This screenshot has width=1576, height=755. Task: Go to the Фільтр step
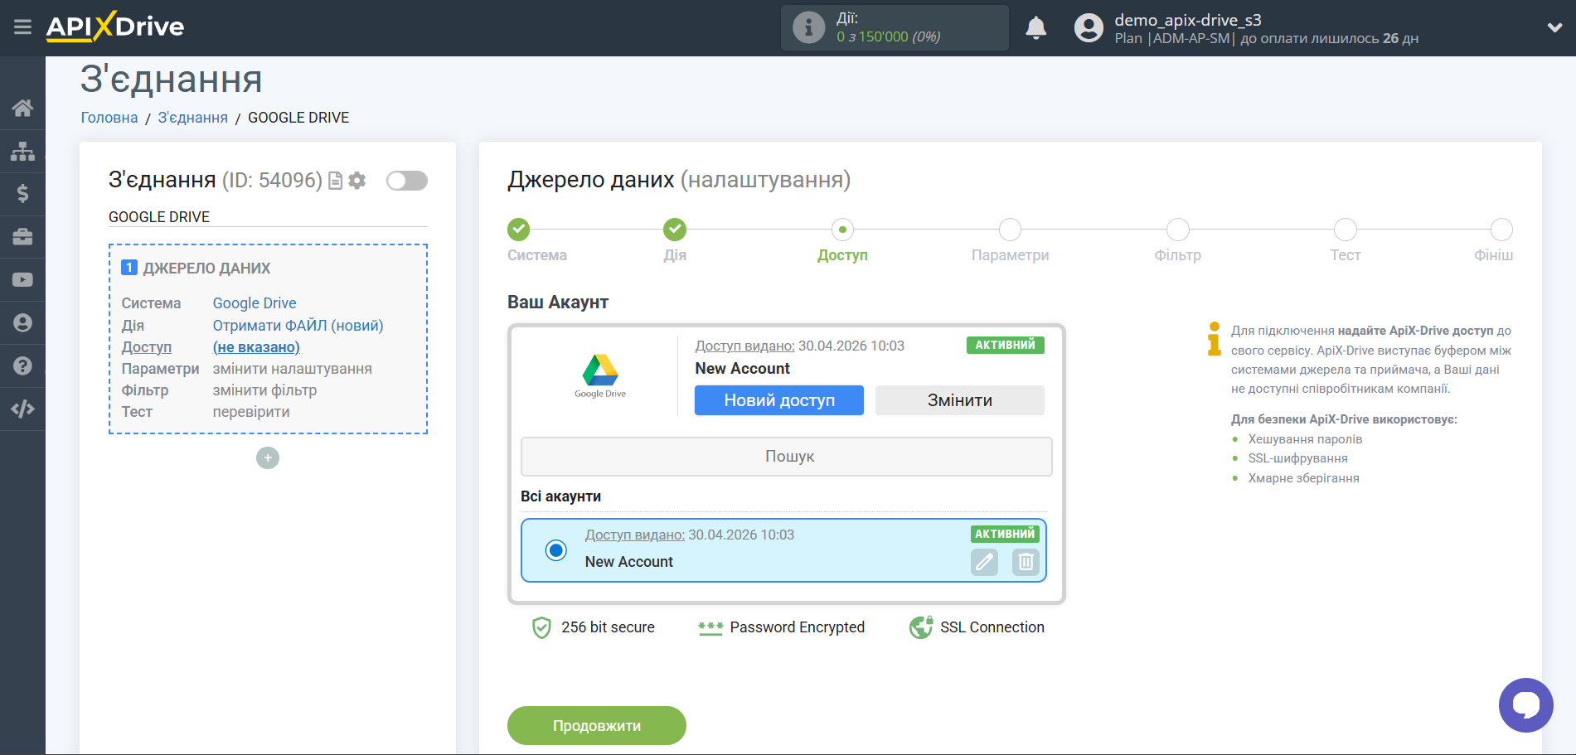click(1178, 230)
